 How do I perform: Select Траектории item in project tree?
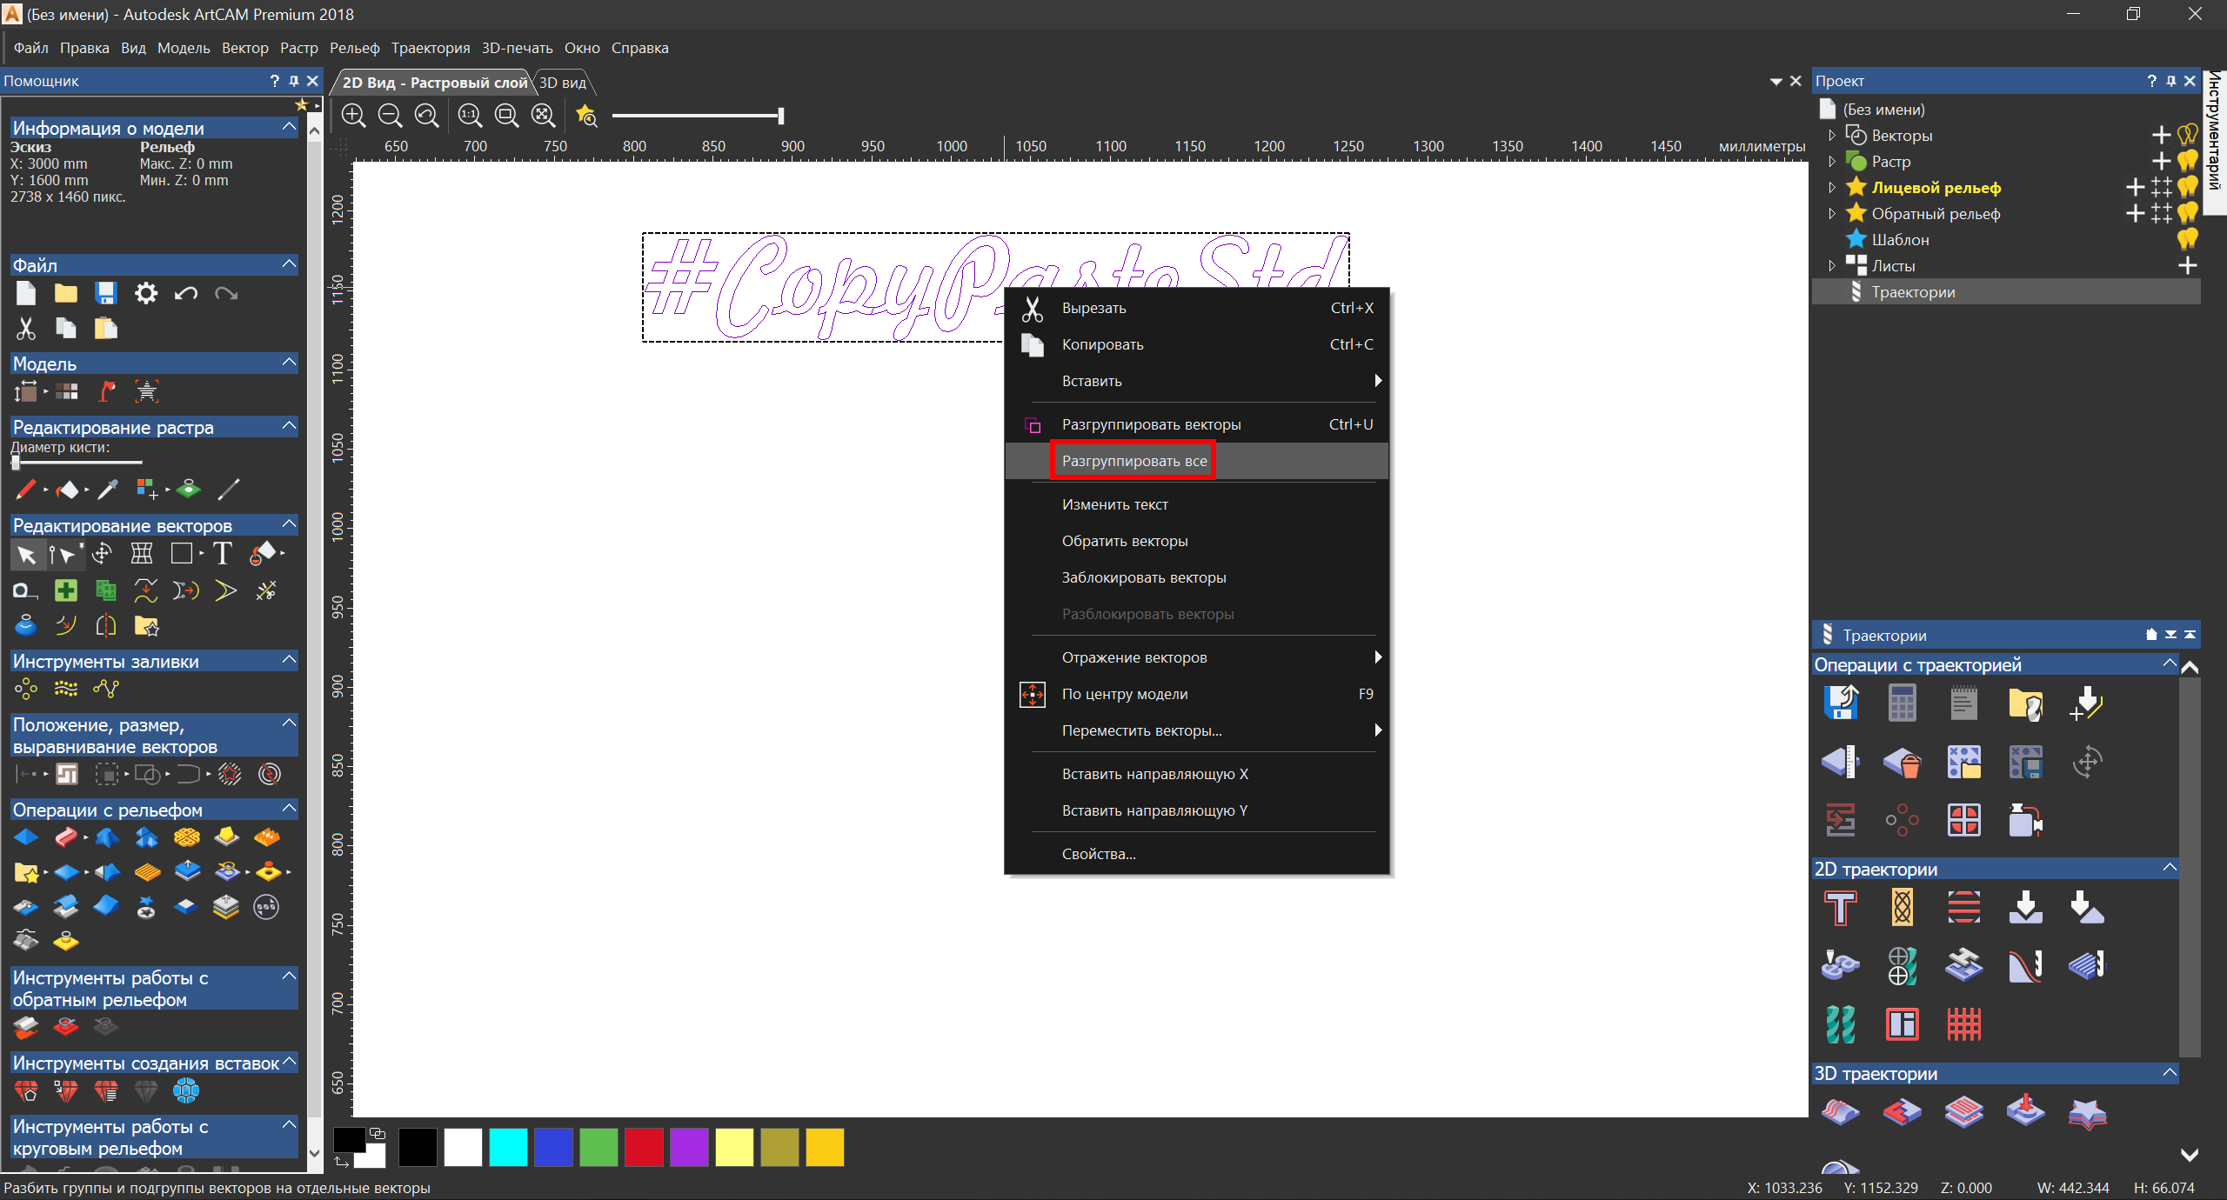point(1913,292)
